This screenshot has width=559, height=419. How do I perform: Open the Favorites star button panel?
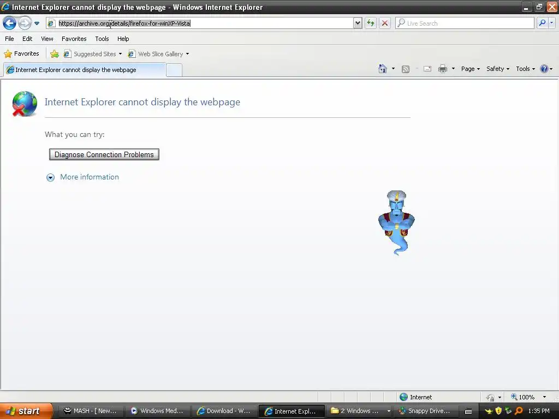pyautogui.click(x=21, y=54)
